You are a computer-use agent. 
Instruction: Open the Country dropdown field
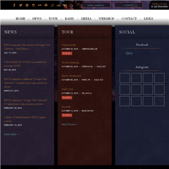pyautogui.click(x=129, y=5)
